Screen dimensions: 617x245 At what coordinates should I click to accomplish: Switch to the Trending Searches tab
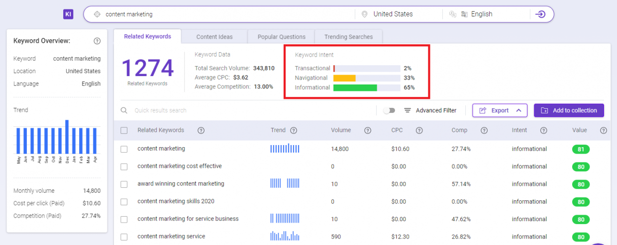tap(348, 37)
